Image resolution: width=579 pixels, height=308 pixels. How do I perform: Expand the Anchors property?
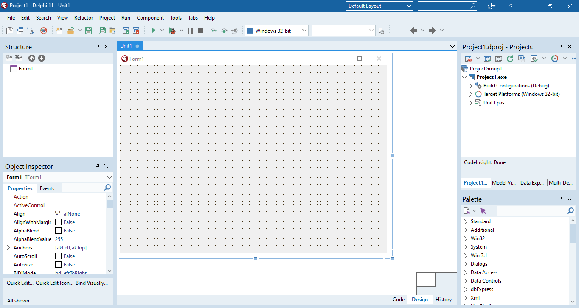click(x=8, y=248)
